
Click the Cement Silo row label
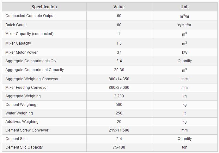[x=16, y=139]
